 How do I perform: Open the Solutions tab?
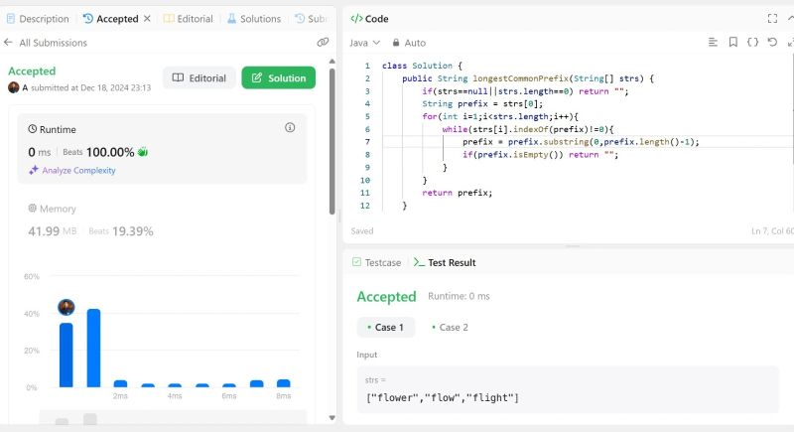(254, 19)
